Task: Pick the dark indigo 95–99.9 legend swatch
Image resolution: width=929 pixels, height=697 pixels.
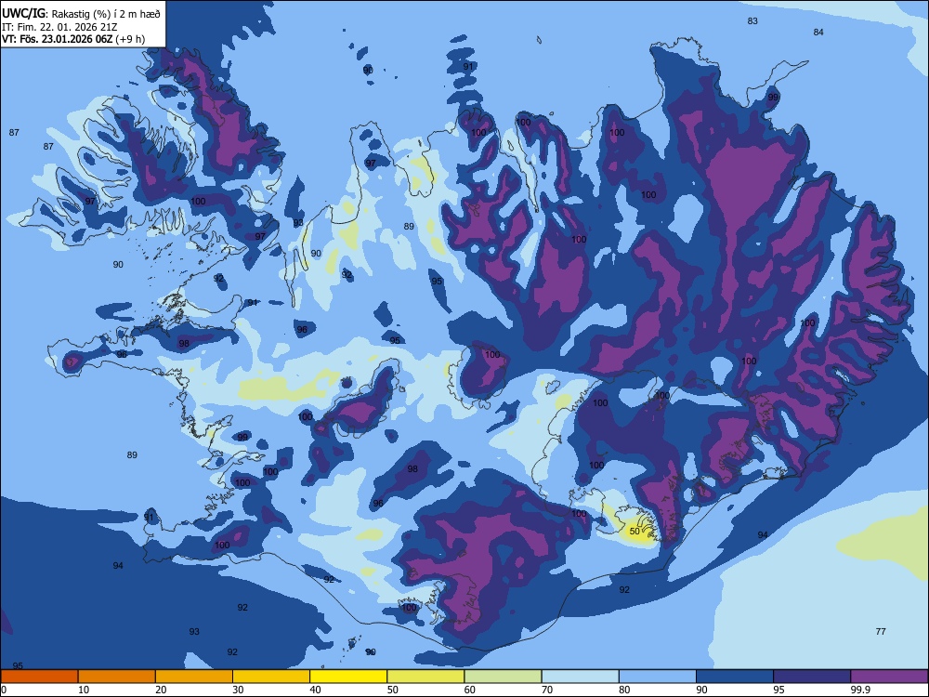Action: coord(812,677)
